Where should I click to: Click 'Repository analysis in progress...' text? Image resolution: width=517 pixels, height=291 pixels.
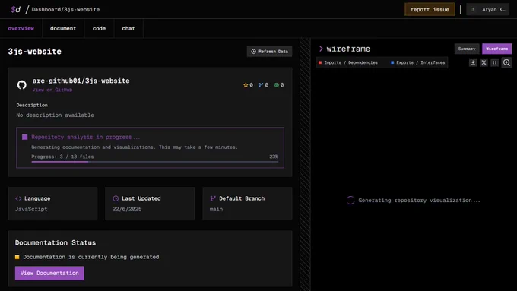tap(86, 137)
